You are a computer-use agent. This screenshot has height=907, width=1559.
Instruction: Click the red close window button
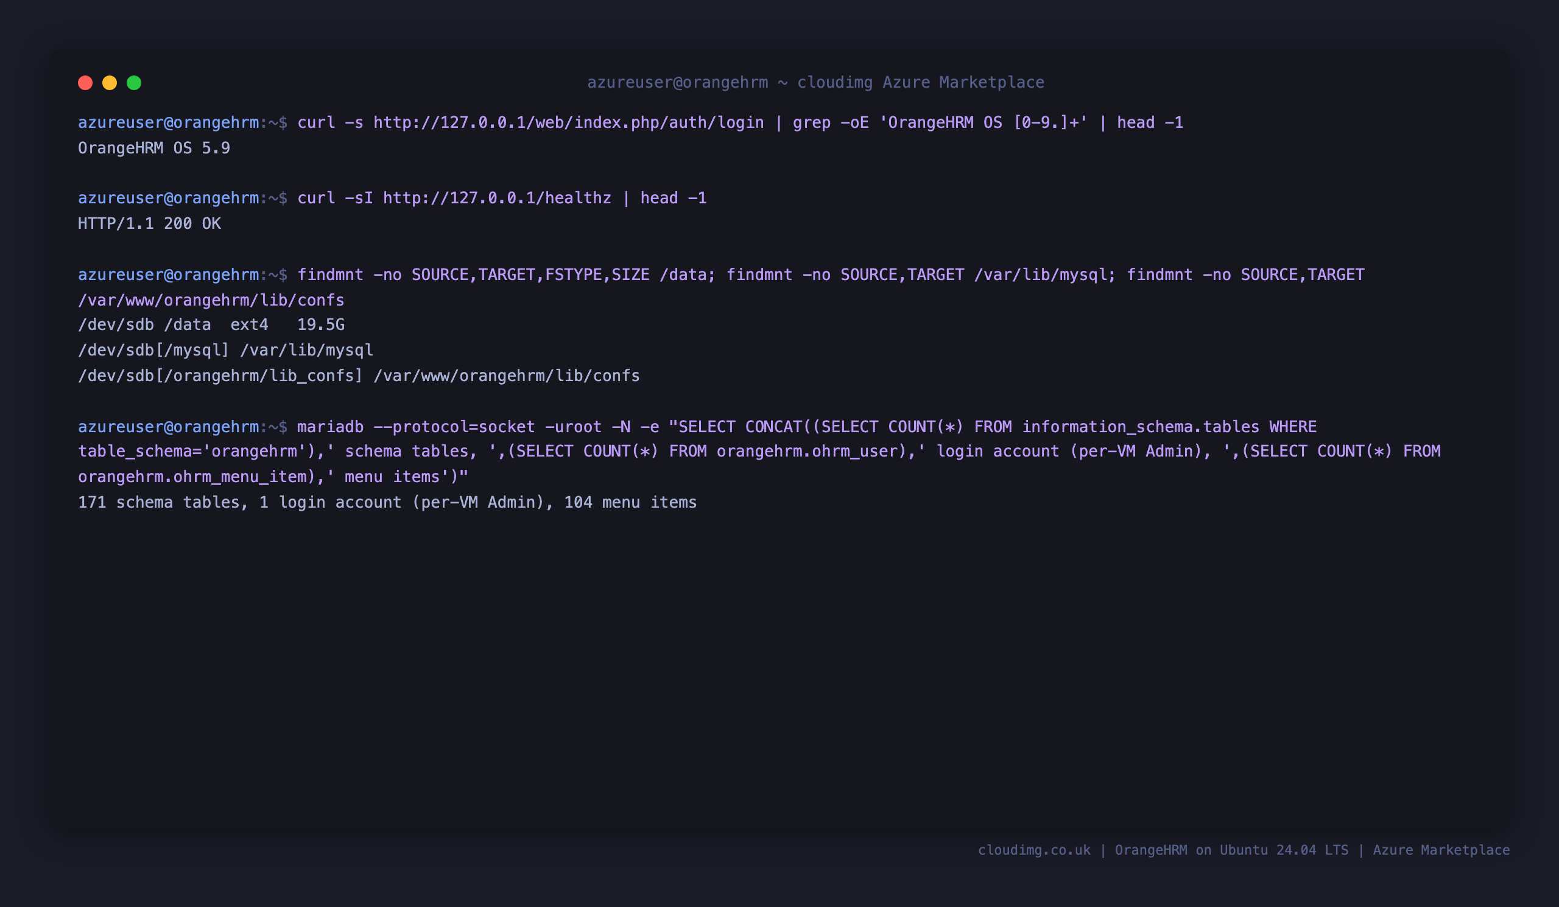[x=85, y=83]
